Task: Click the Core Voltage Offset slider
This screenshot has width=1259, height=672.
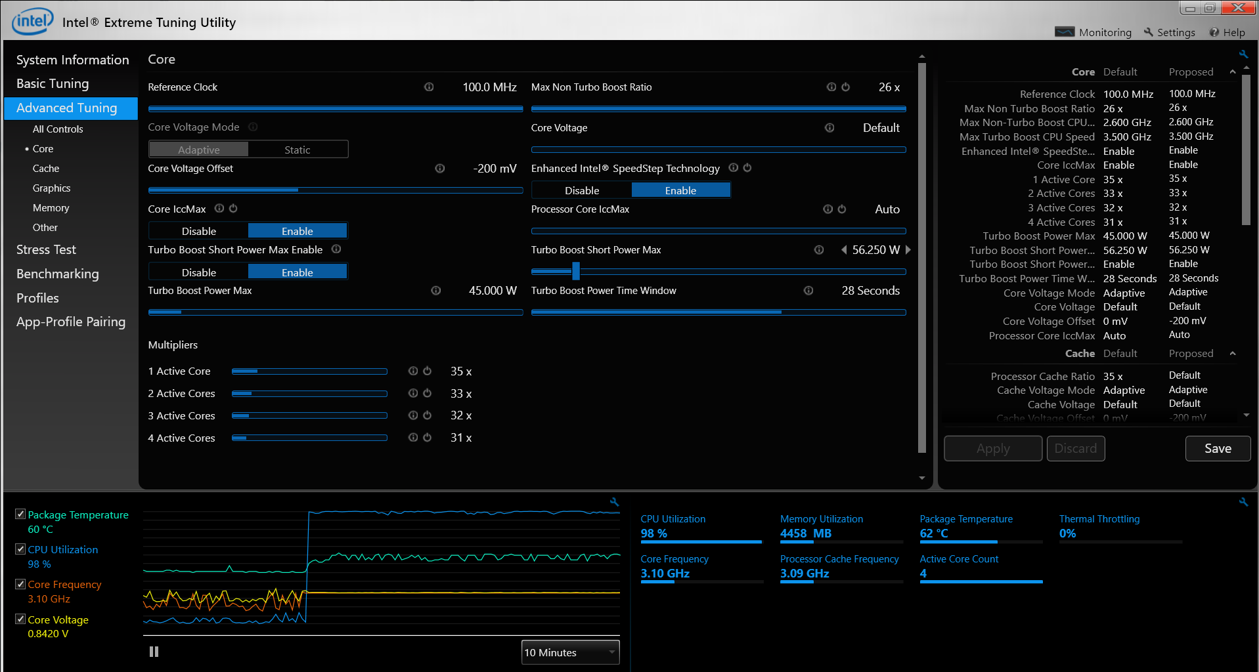Action: tap(336, 190)
